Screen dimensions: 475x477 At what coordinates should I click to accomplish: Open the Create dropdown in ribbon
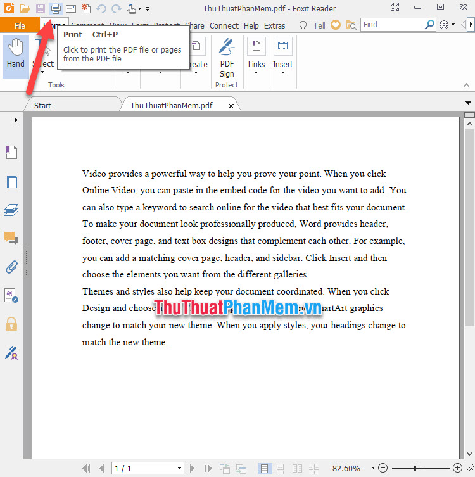pyautogui.click(x=196, y=72)
